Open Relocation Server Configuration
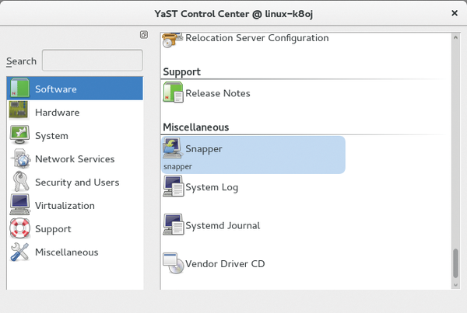The height and width of the screenshot is (313, 467). (x=246, y=40)
